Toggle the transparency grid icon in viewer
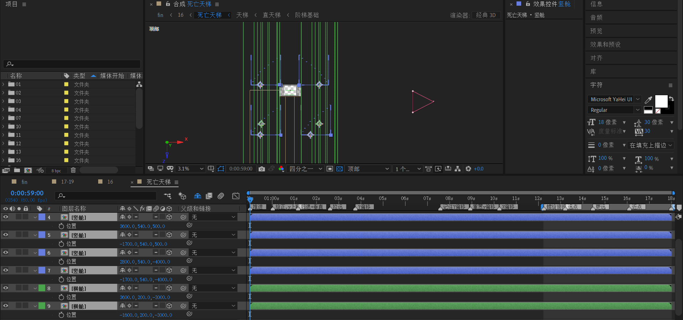 [x=340, y=169]
